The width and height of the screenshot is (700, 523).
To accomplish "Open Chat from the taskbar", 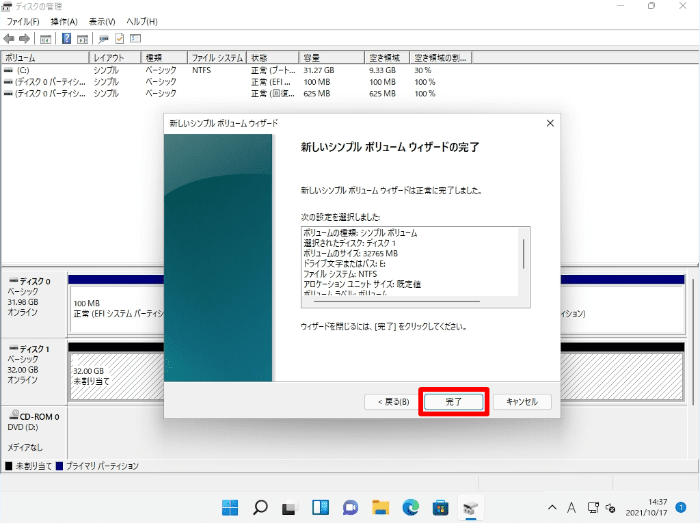I will 351,507.
